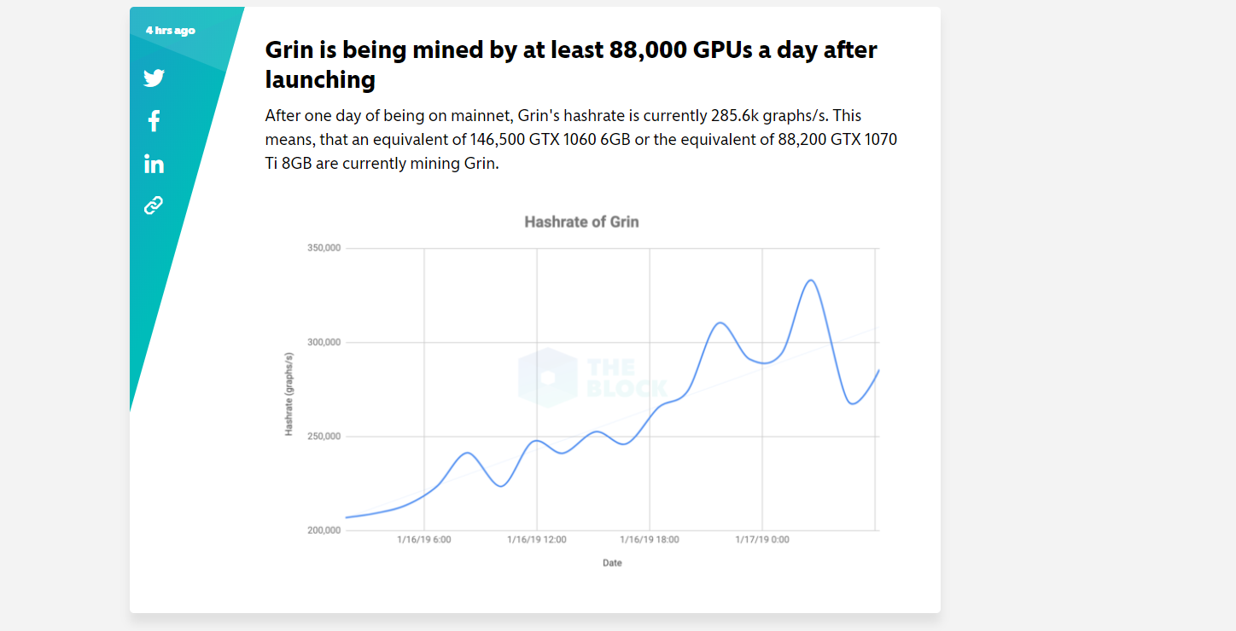Share the article on Twitter

tap(154, 78)
